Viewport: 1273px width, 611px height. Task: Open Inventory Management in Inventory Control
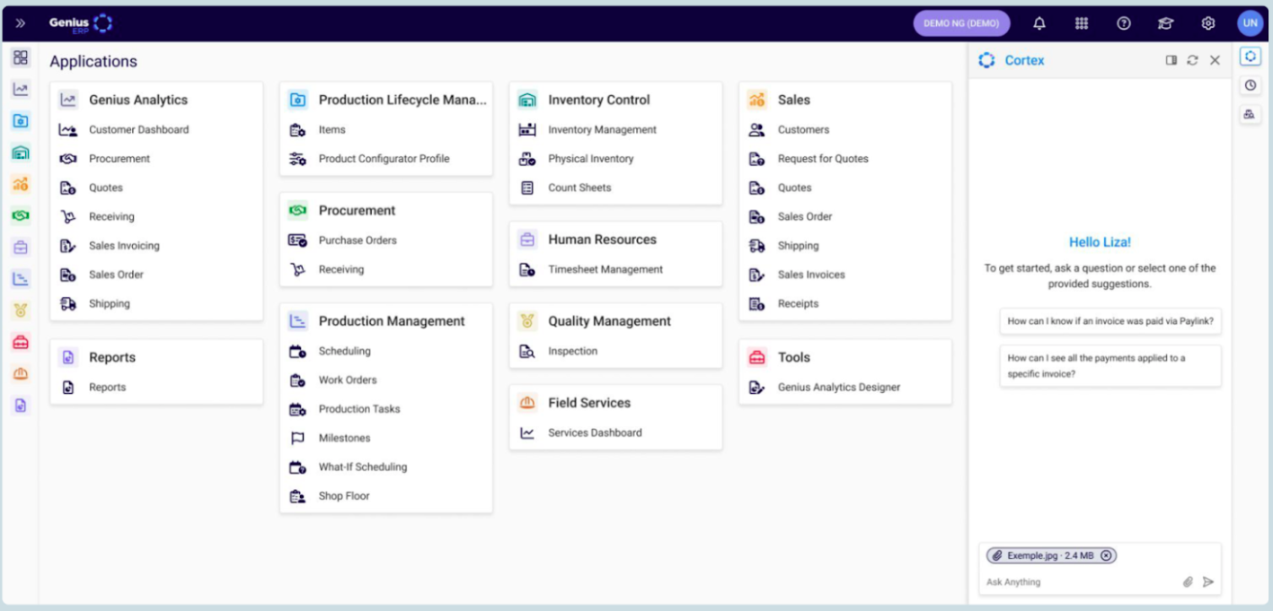pos(602,130)
